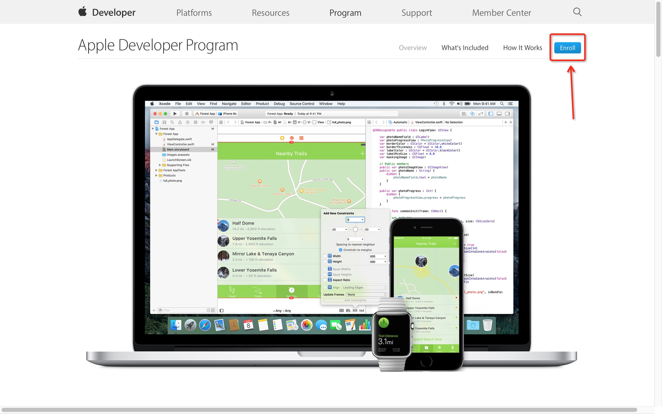Check the Width constraint checkbox
The image size is (662, 414).
coord(325,256)
